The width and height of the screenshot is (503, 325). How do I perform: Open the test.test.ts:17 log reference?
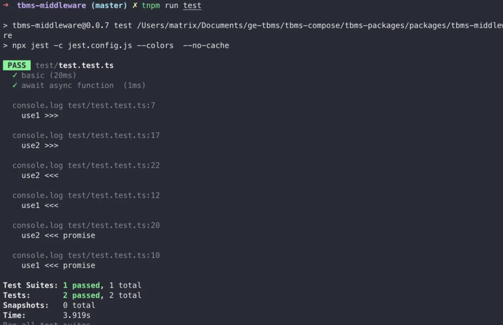click(113, 135)
